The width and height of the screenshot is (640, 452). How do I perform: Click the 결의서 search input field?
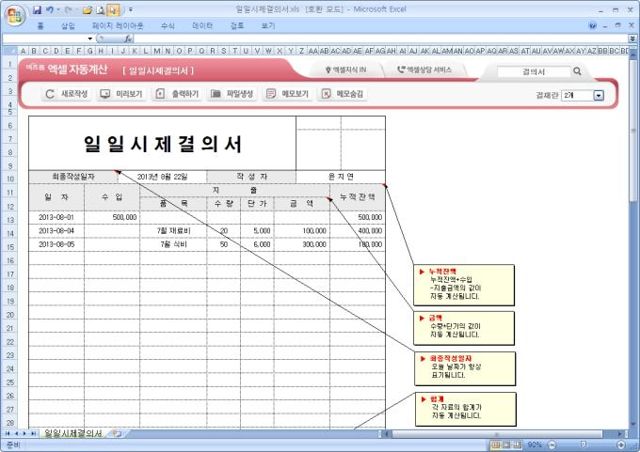[534, 71]
